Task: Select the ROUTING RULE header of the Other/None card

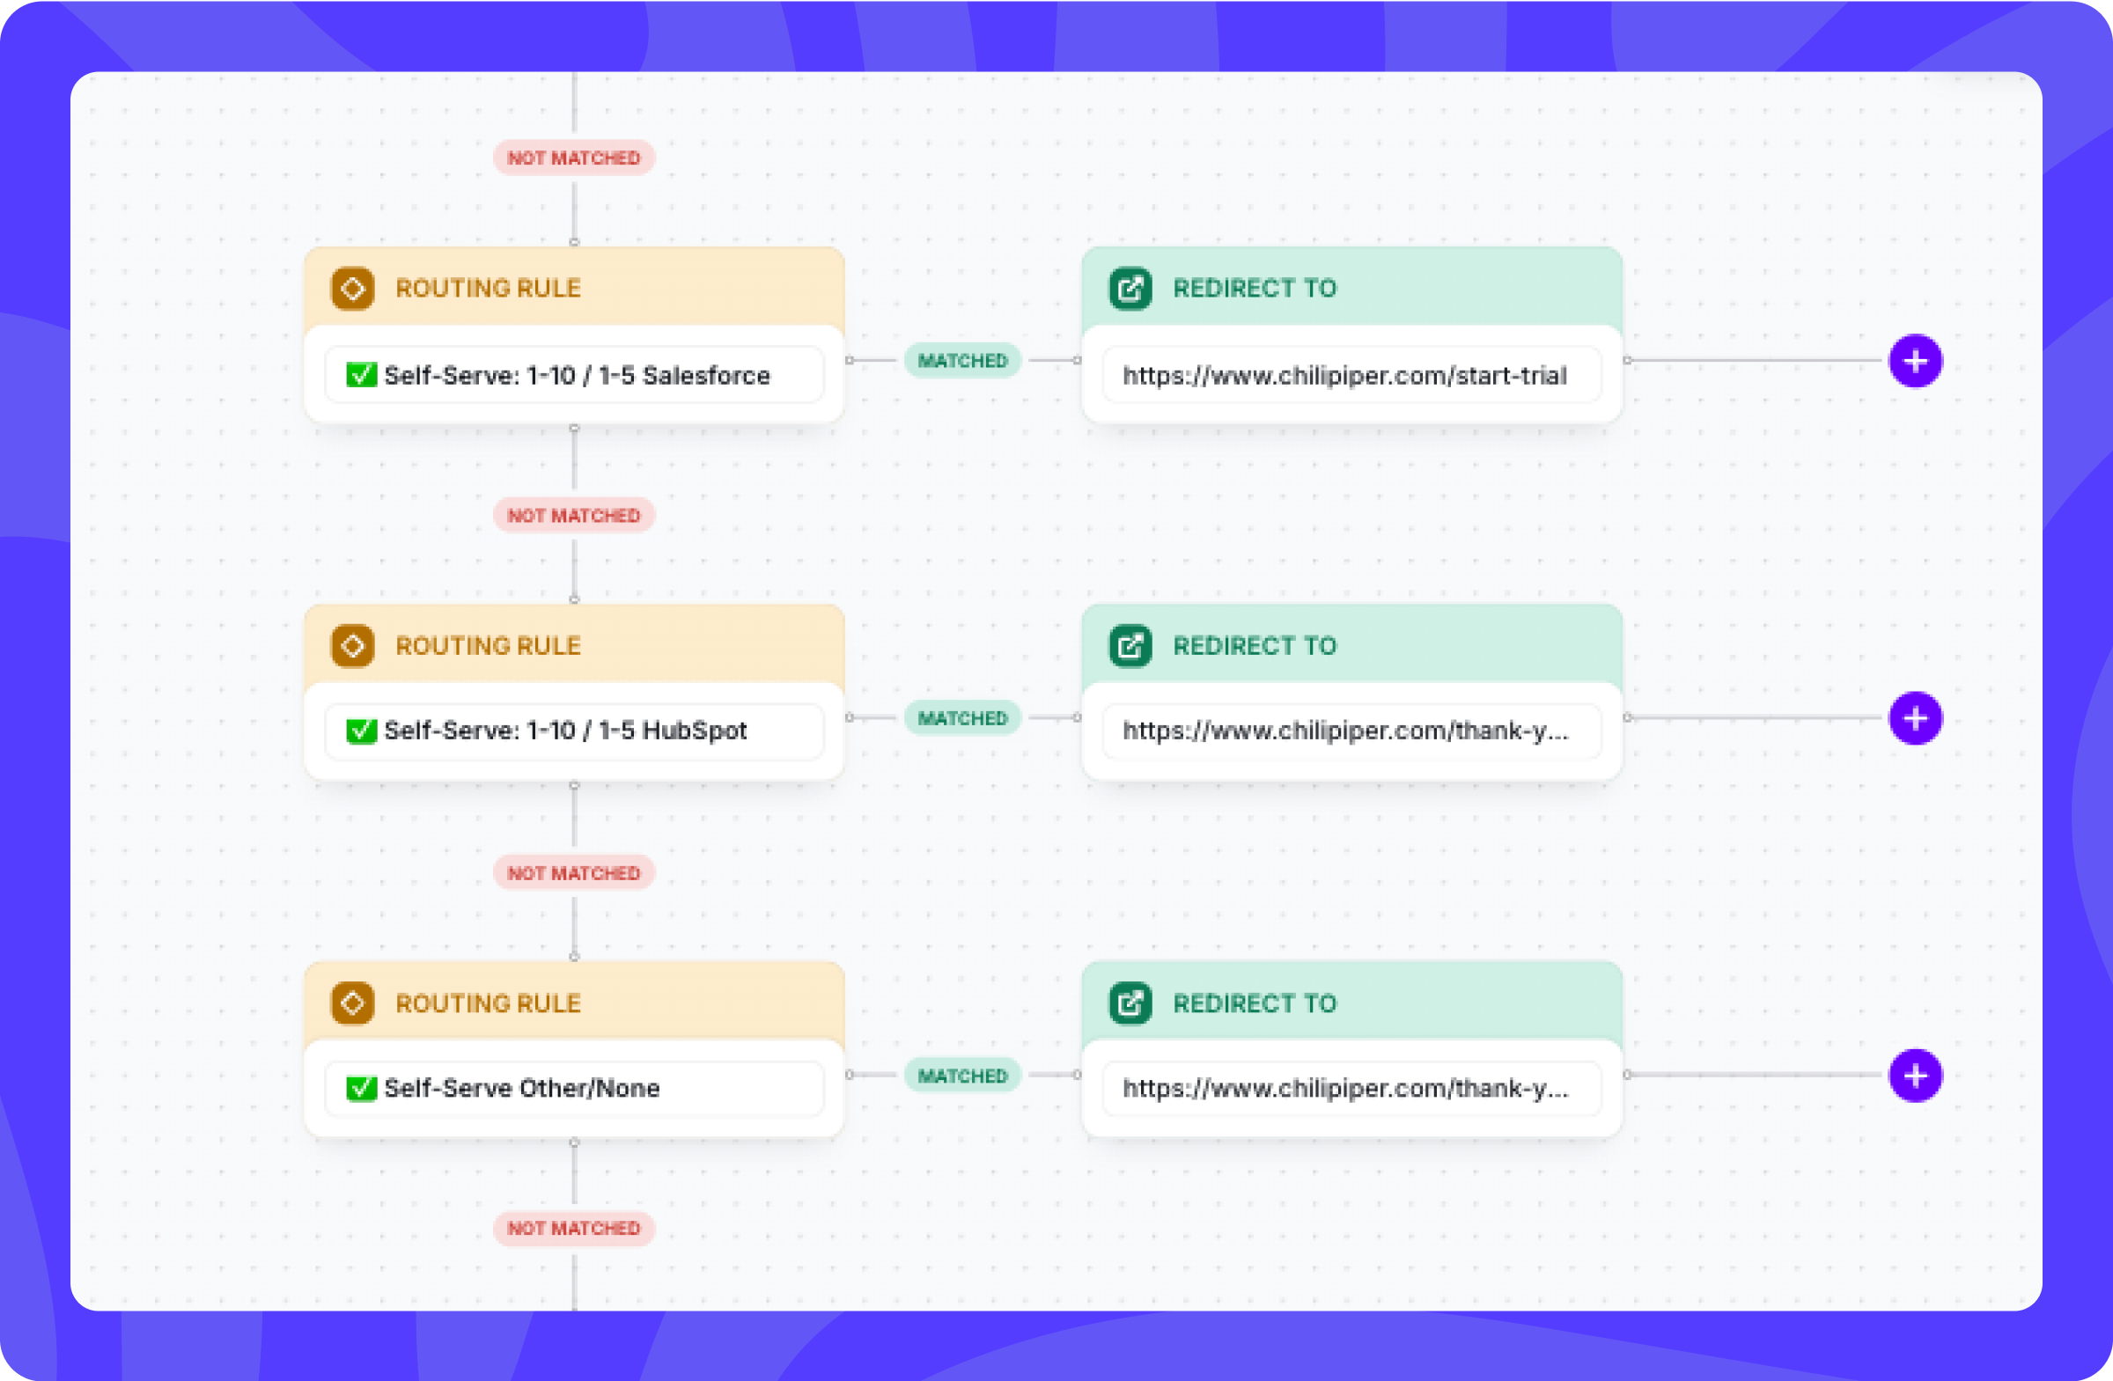Action: tap(574, 1003)
